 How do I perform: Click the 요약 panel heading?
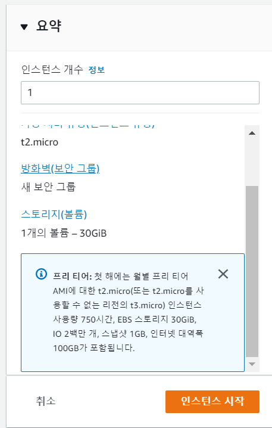coord(49,26)
